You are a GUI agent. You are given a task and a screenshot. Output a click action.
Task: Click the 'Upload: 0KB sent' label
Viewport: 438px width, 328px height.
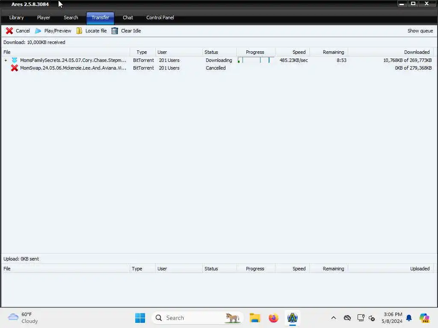point(21,259)
